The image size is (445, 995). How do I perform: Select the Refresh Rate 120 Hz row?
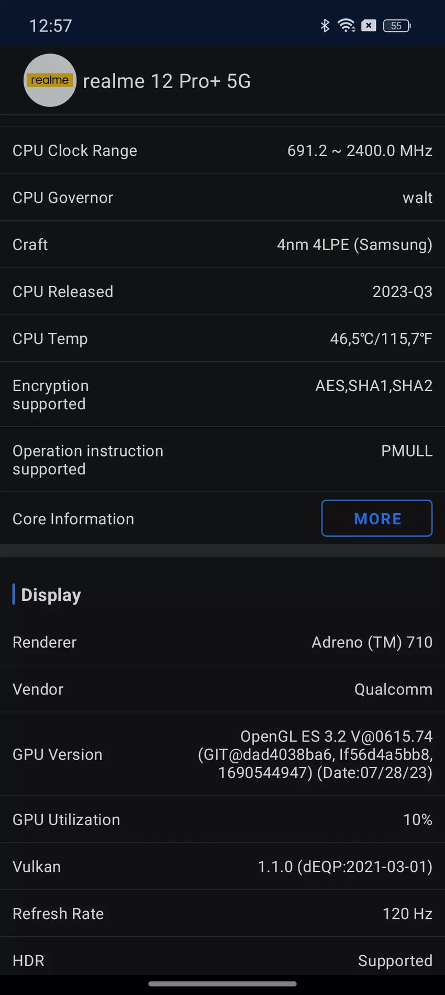pos(222,914)
